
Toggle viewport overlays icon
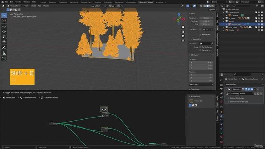(x=194, y=6)
